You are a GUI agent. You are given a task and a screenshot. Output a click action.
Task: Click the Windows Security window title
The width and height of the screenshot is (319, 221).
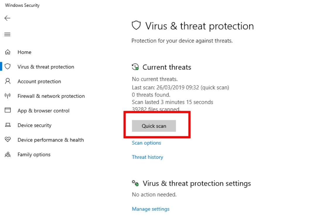coord(22,5)
